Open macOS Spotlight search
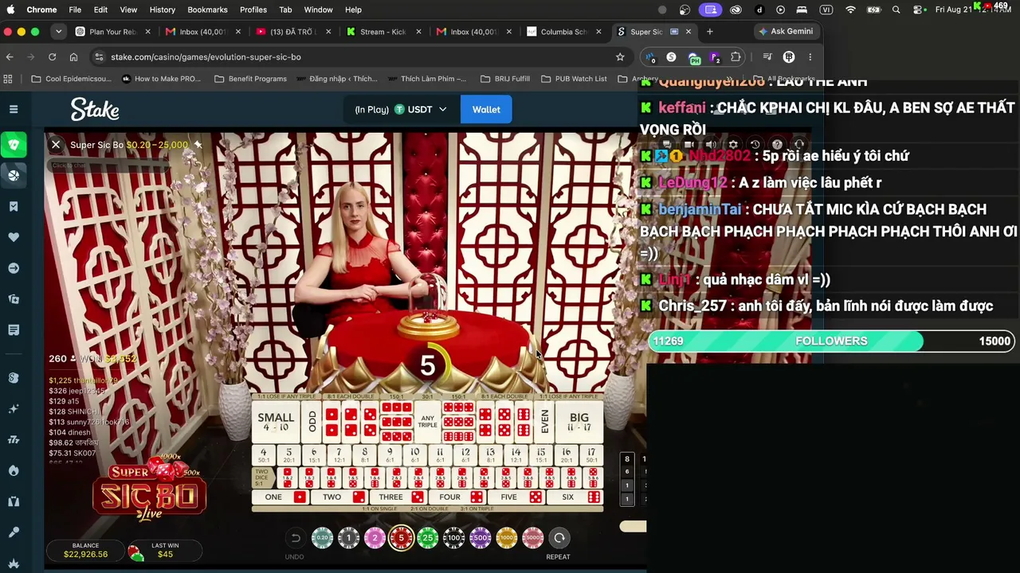 896,10
